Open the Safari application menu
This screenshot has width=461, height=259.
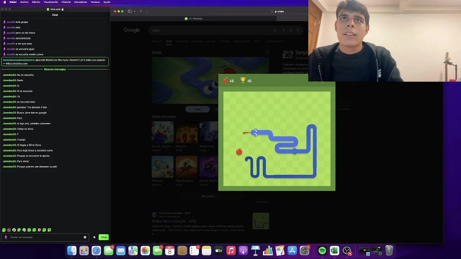tap(13, 2)
